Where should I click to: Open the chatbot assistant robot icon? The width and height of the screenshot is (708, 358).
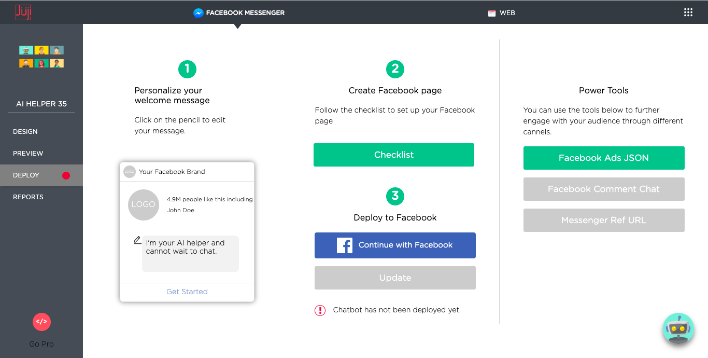(678, 328)
